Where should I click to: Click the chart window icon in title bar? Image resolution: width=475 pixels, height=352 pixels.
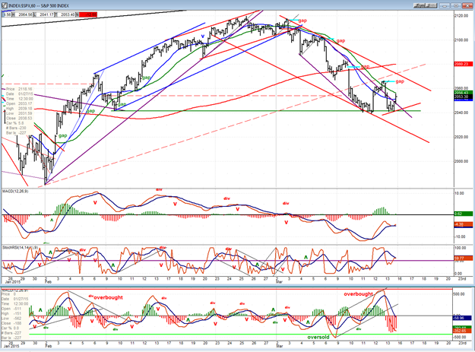(x=4, y=5)
